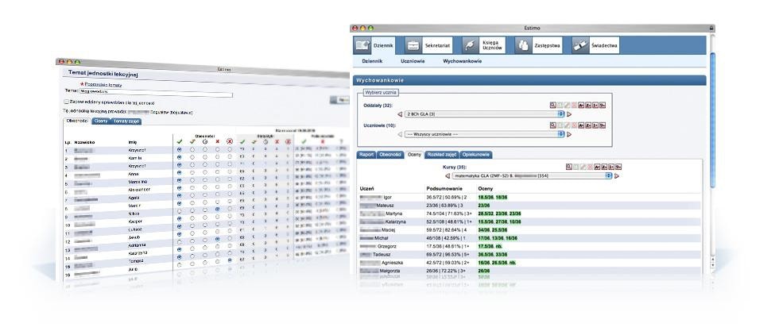Image resolution: width=779 pixels, height=331 pixels.
Task: Click the search icon in the Kursy row
Action: pyautogui.click(x=569, y=167)
